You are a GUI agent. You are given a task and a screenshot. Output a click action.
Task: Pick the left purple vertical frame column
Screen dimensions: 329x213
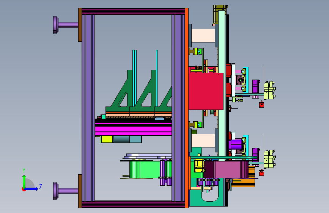click(88, 108)
